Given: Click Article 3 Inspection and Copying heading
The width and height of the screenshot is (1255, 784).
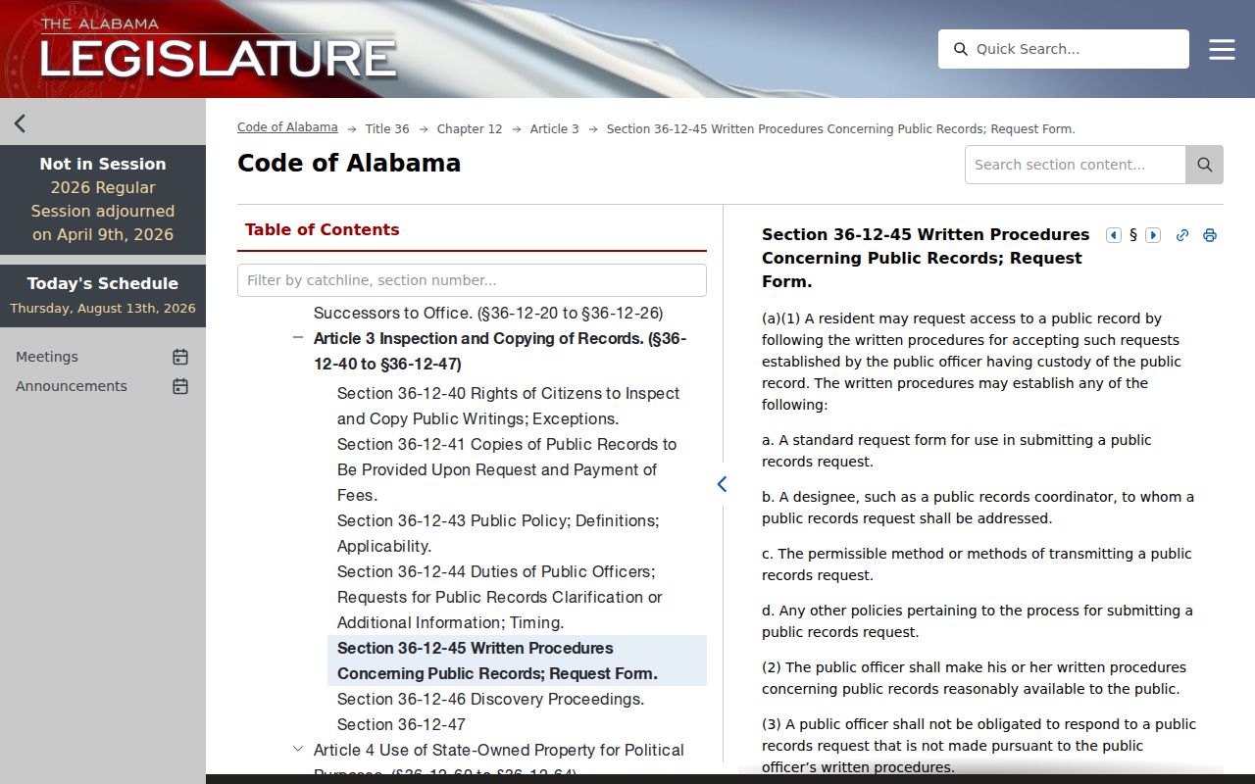Looking at the screenshot, I should (500, 351).
